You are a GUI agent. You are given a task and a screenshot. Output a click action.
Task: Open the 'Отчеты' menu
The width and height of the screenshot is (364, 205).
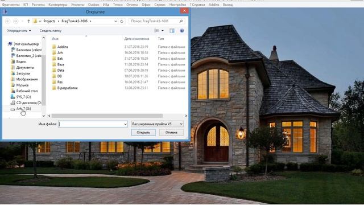coord(132,5)
